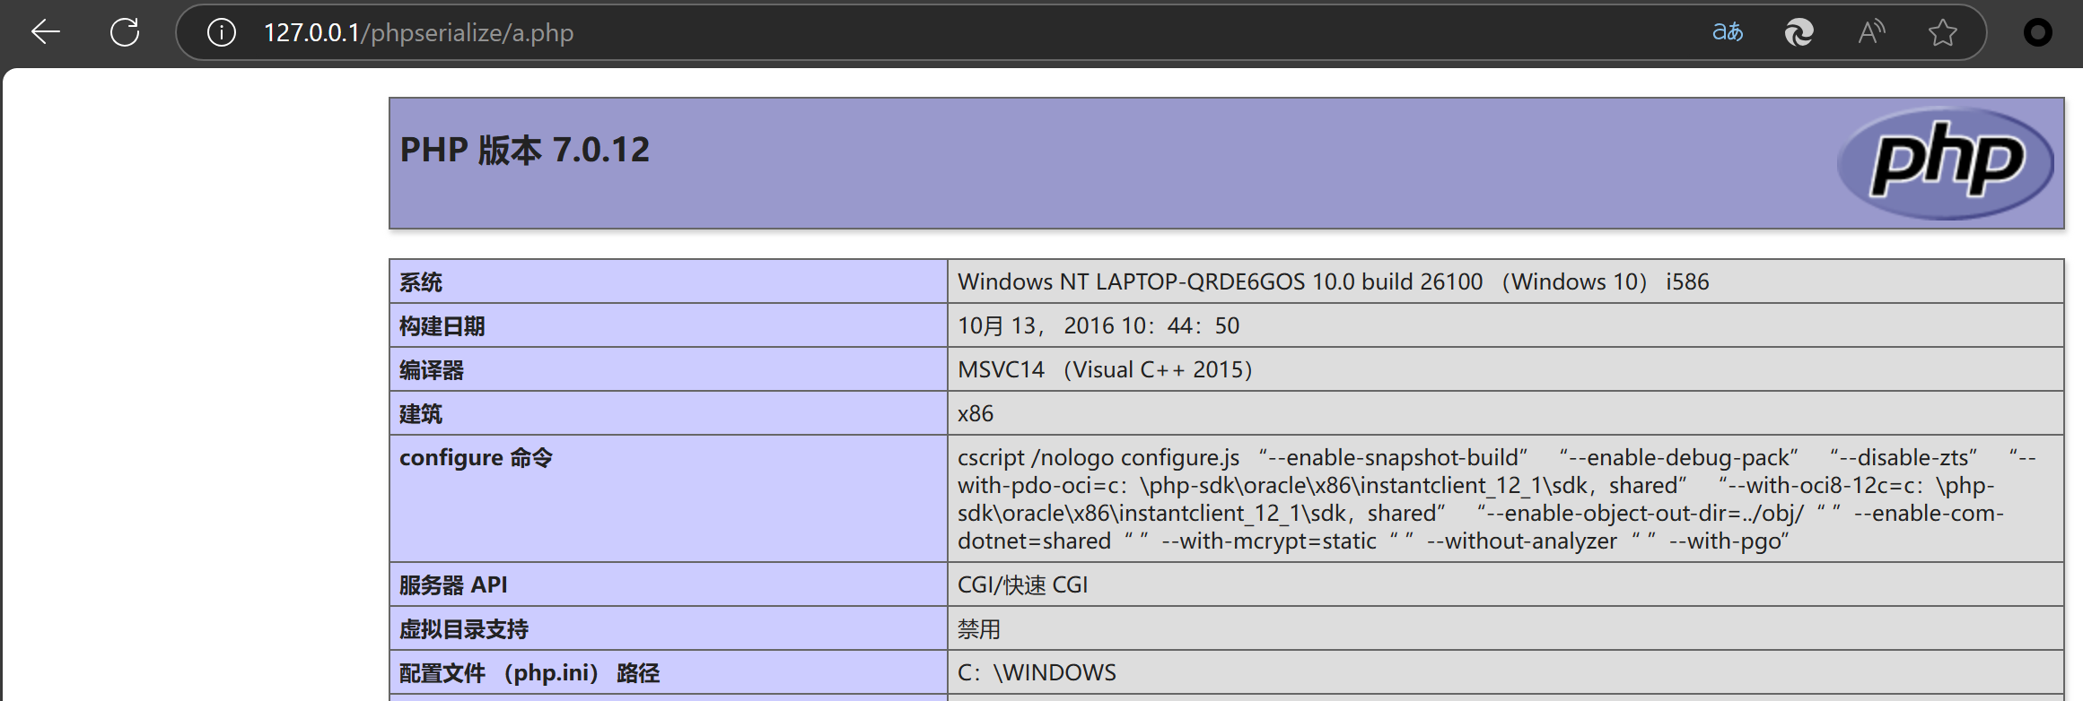
Task: View site information via the info icon
Action: (x=221, y=33)
